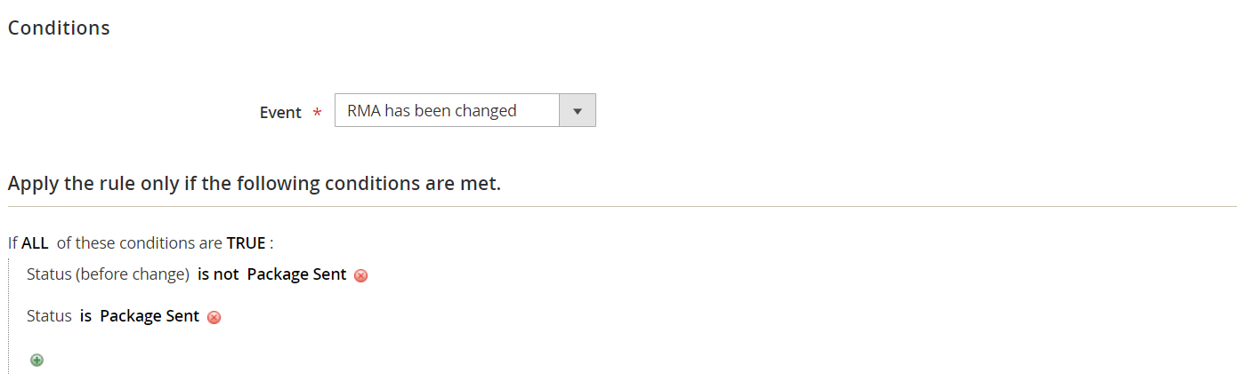Open the Event dropdown arrow

(x=577, y=111)
